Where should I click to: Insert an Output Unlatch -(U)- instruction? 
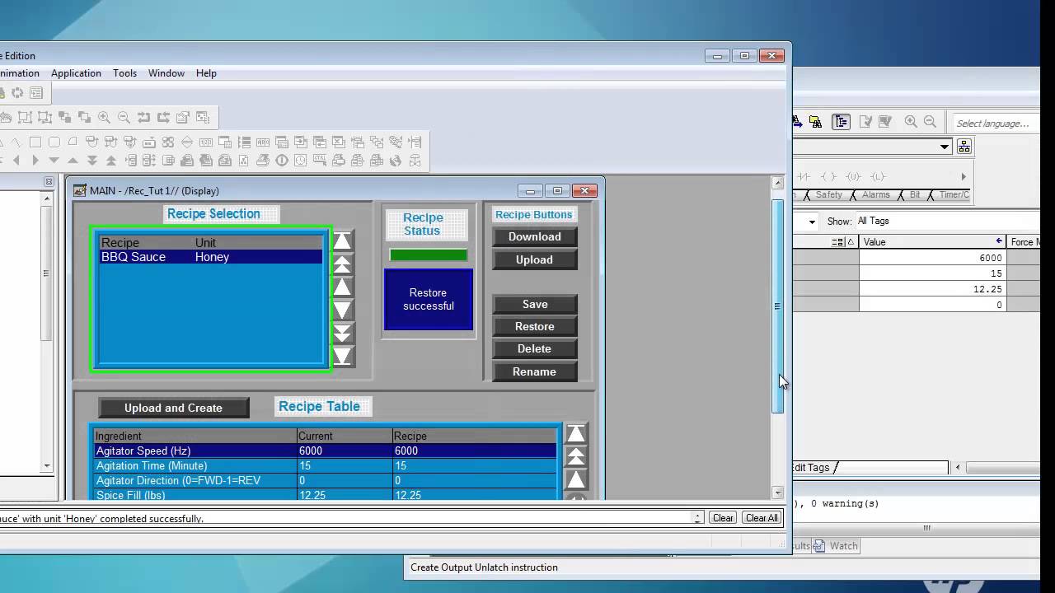pos(853,177)
